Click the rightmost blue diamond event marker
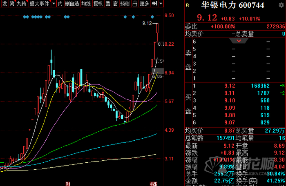 click(x=152, y=17)
